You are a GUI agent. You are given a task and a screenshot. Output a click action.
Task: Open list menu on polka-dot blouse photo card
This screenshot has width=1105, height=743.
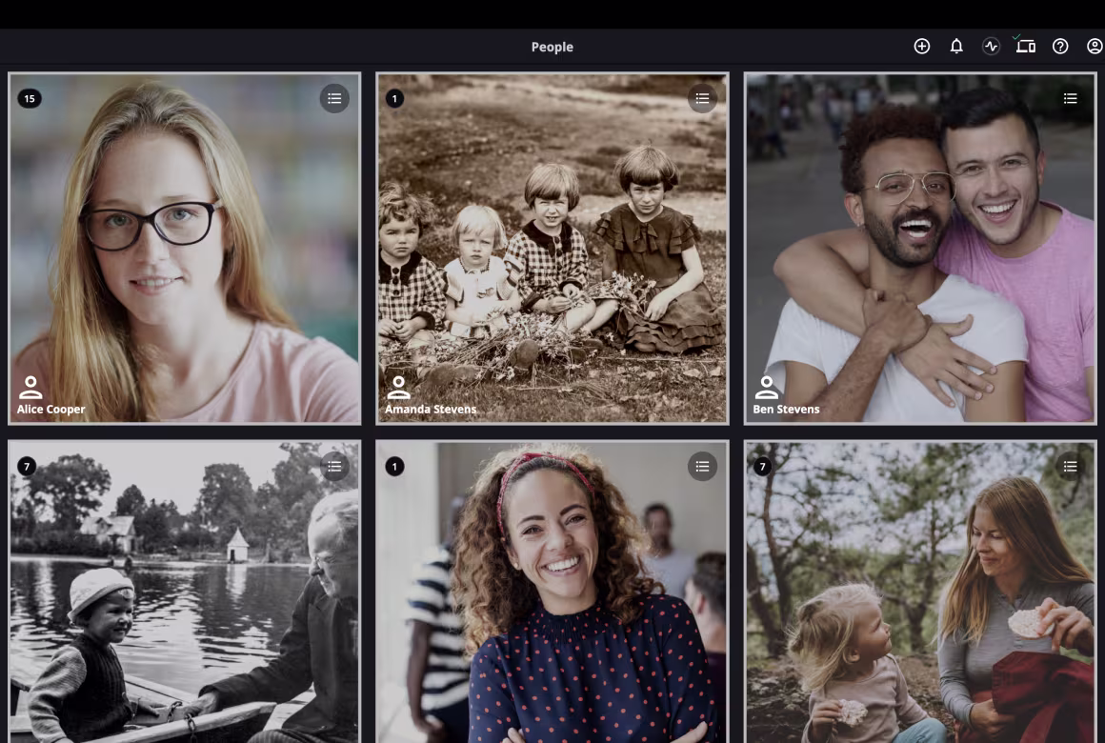coord(702,466)
